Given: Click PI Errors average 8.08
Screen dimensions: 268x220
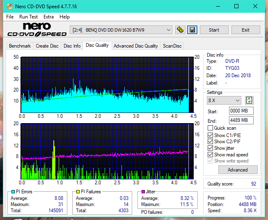Looking at the screenshot, I should [x=59, y=198].
